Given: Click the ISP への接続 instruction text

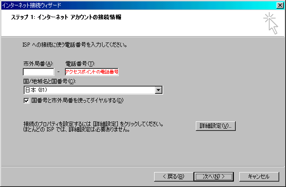Looking at the screenshot, I should (75, 45).
